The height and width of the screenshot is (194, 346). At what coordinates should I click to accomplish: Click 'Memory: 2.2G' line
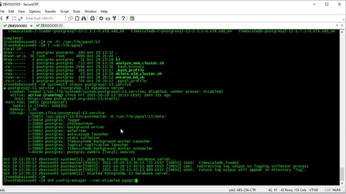point(23,109)
